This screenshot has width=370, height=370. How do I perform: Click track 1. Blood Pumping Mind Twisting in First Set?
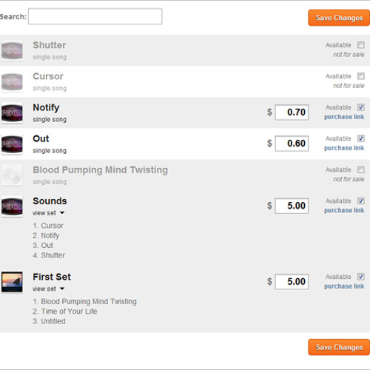tap(84, 302)
